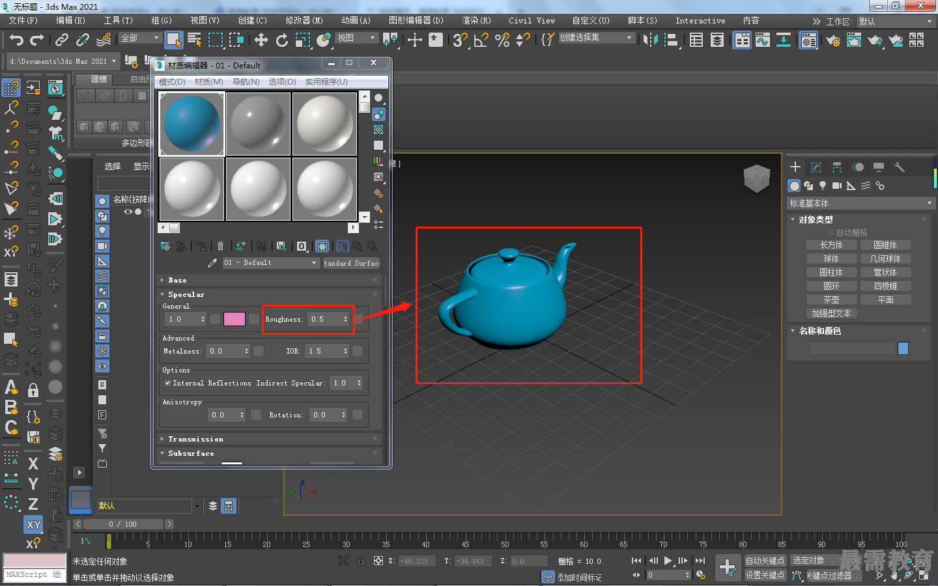This screenshot has height=586, width=938.
Task: Click the Roughness map slot button
Action: click(358, 319)
